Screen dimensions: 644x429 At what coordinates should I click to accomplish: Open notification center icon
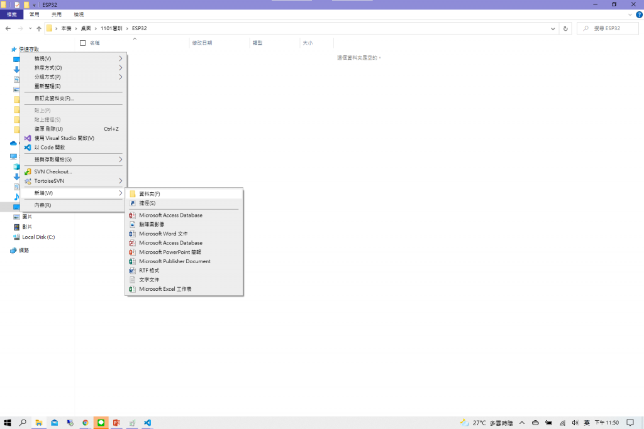pos(630,423)
